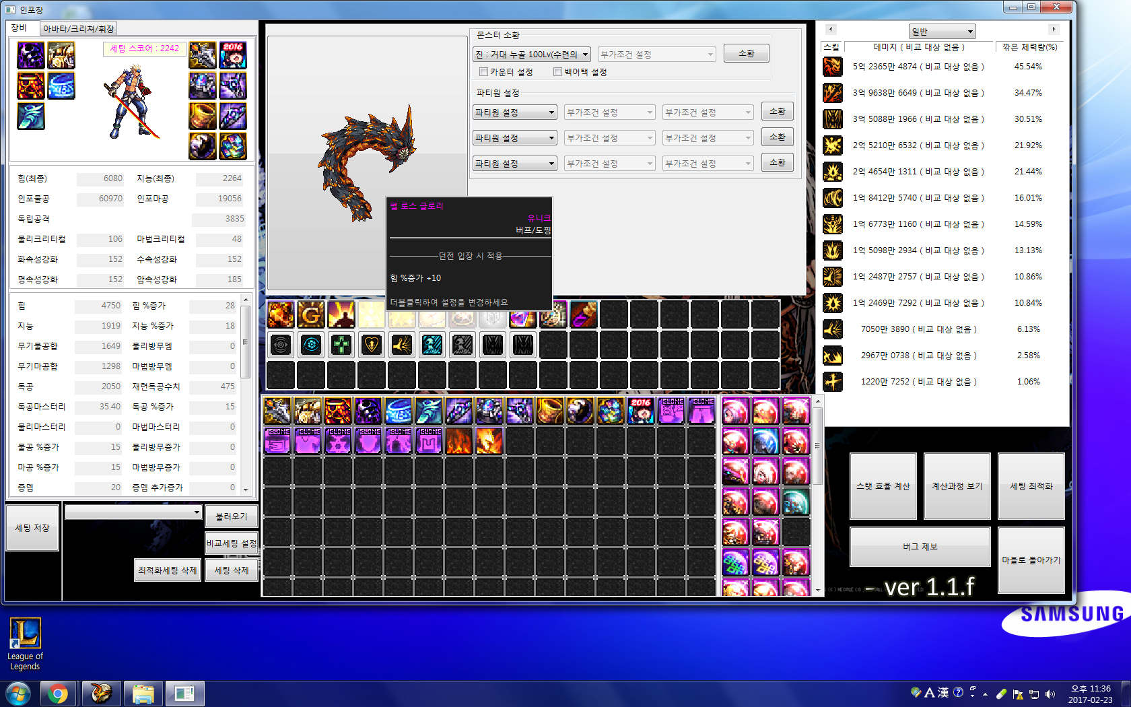Select the purple potion bottle buff icon
Image resolution: width=1131 pixels, height=707 pixels.
584,314
